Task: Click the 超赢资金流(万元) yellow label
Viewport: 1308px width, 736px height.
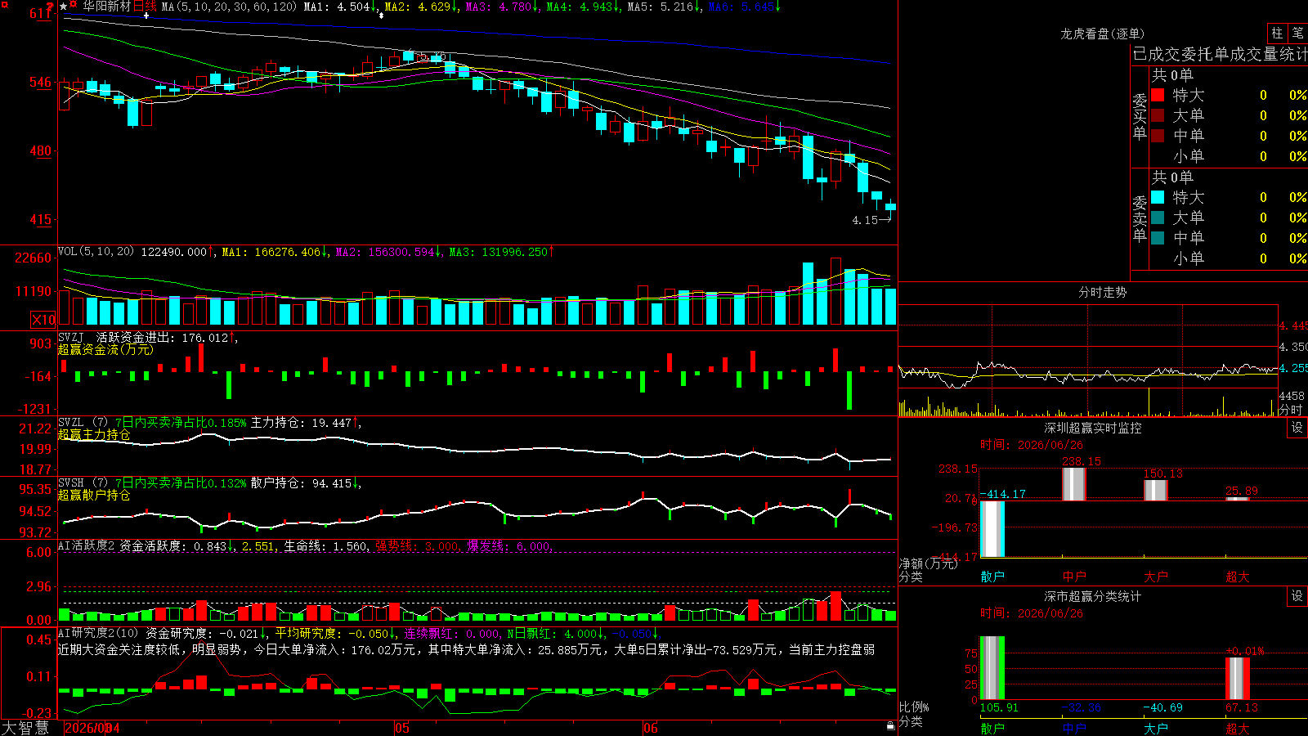Action: click(x=105, y=349)
